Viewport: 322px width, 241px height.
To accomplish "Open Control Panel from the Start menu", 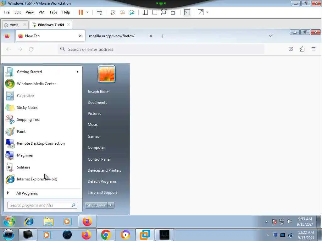I will click(99, 159).
